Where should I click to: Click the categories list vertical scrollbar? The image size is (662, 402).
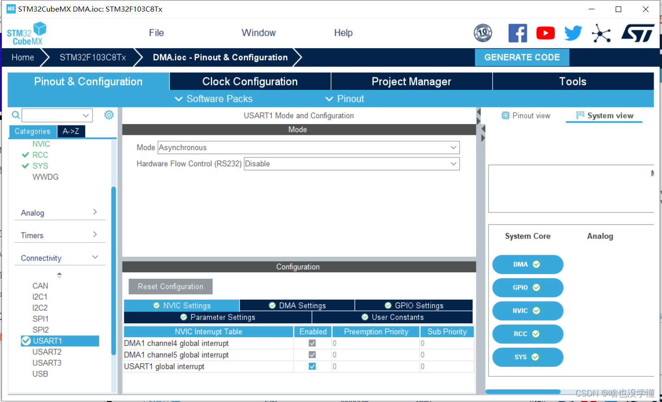click(x=113, y=271)
